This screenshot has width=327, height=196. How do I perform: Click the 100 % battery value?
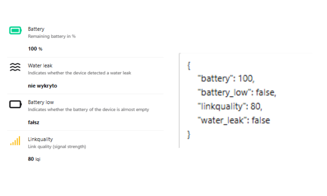click(35, 49)
